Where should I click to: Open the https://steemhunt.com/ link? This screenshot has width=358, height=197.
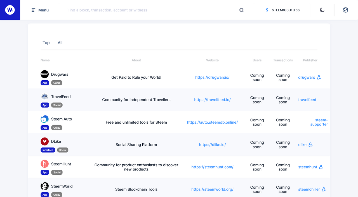tap(212, 167)
